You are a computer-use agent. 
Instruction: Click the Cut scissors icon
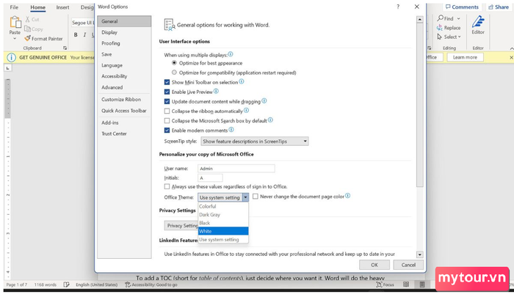tap(28, 19)
